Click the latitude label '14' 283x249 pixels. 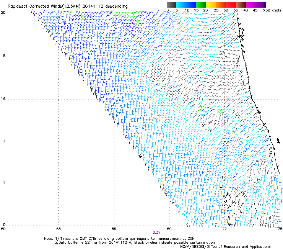point(3,141)
